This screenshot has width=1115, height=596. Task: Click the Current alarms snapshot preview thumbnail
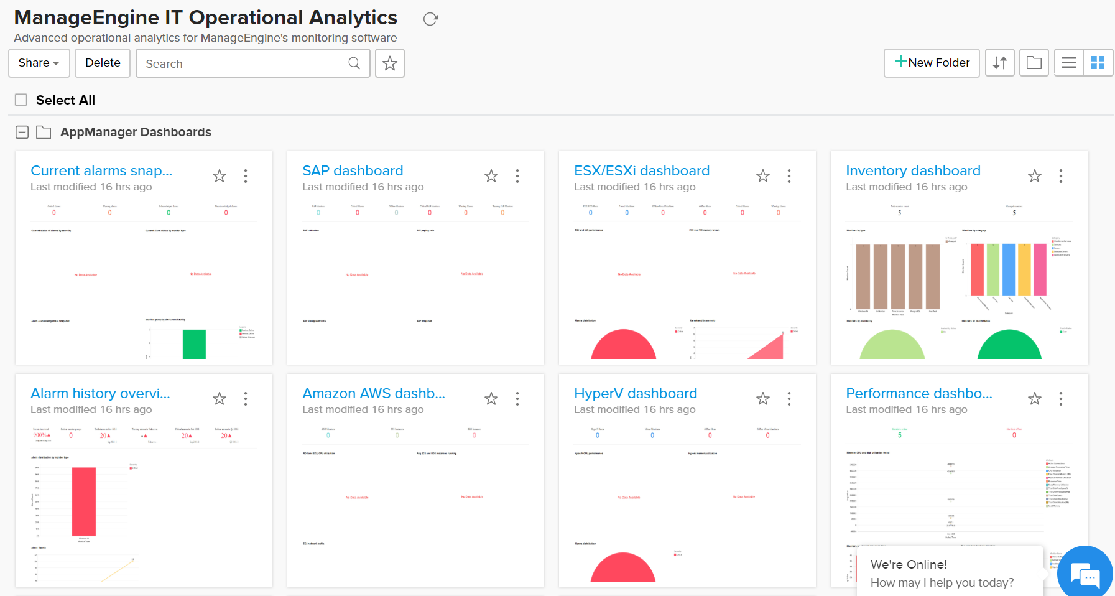coord(144,280)
